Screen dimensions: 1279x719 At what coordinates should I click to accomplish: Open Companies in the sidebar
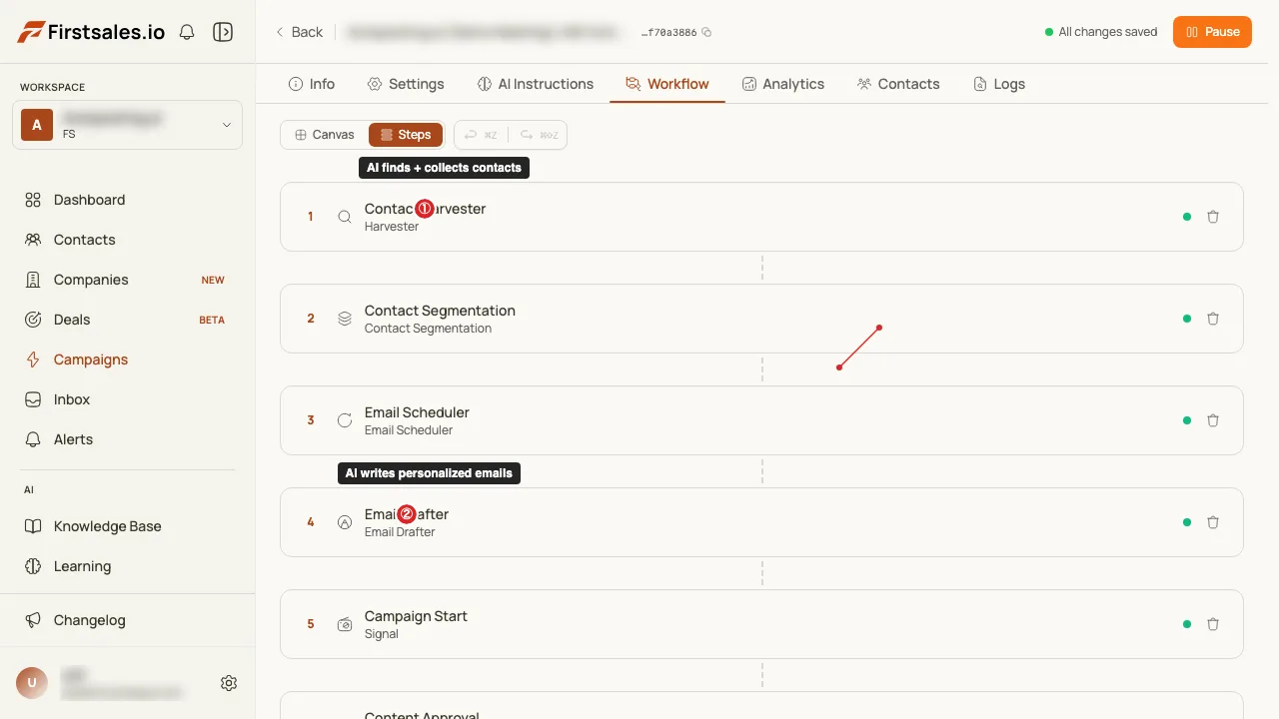click(127, 280)
